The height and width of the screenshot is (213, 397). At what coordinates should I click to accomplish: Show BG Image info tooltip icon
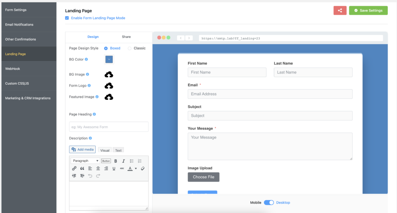[88, 74]
